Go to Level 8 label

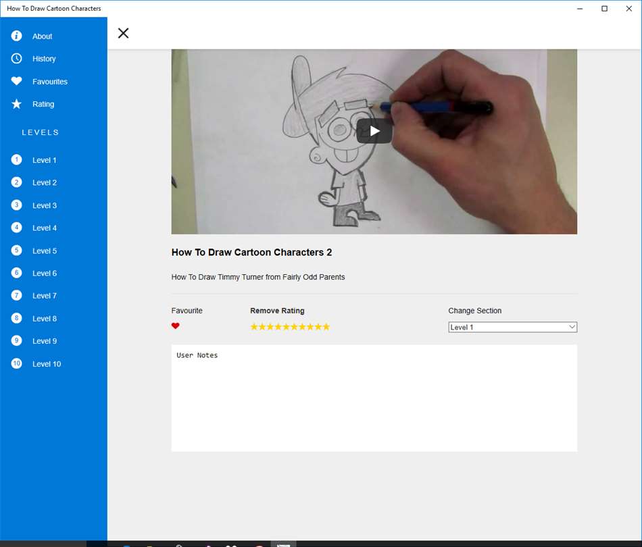(44, 319)
